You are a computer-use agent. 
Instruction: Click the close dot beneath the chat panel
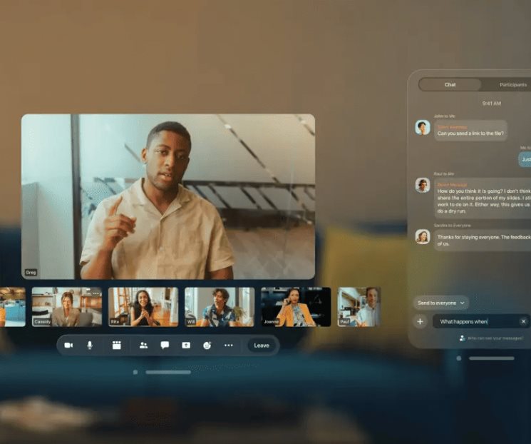pos(459,358)
